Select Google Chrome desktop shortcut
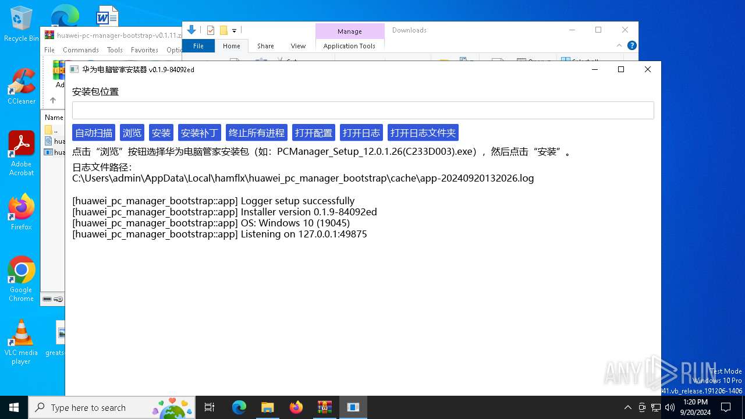This screenshot has width=745, height=419. pos(22,279)
